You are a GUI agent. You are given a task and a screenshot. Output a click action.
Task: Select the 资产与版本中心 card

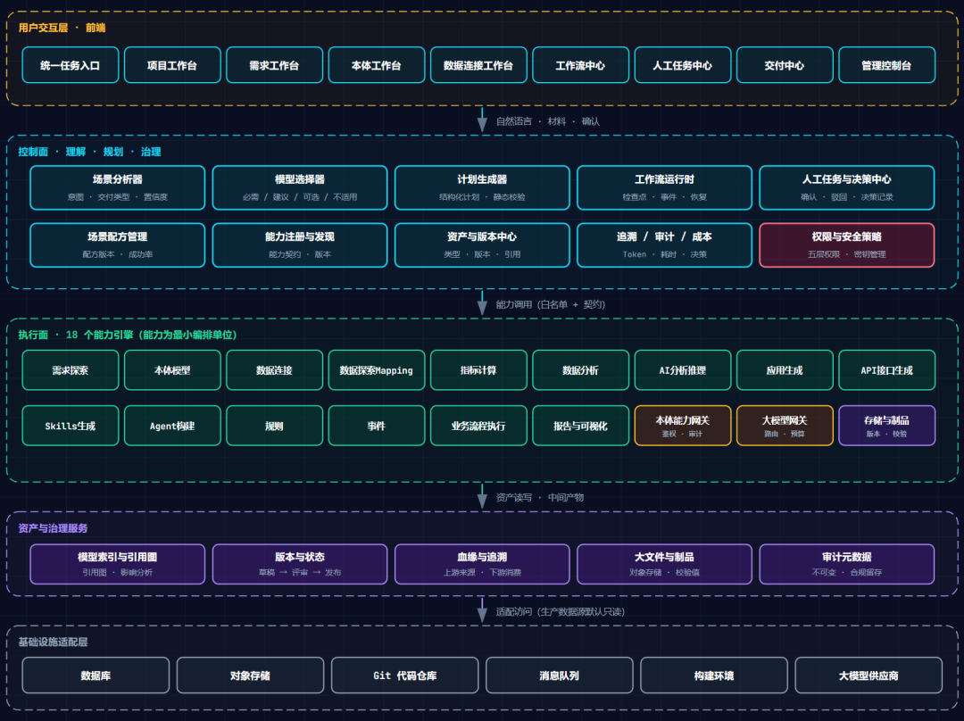pos(482,244)
